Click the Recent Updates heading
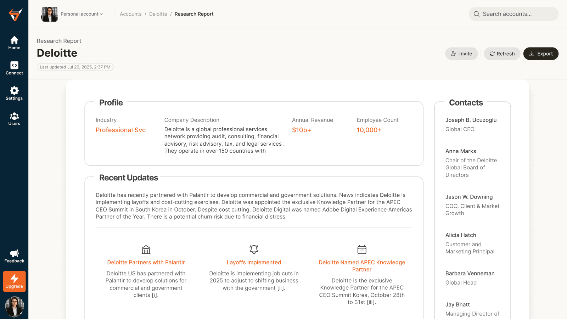 tap(129, 178)
